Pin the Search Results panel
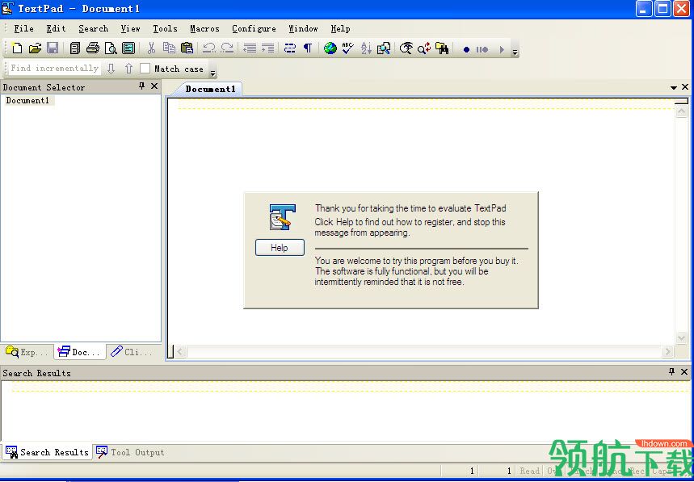Viewport: 694px width, 482px height. tap(672, 371)
